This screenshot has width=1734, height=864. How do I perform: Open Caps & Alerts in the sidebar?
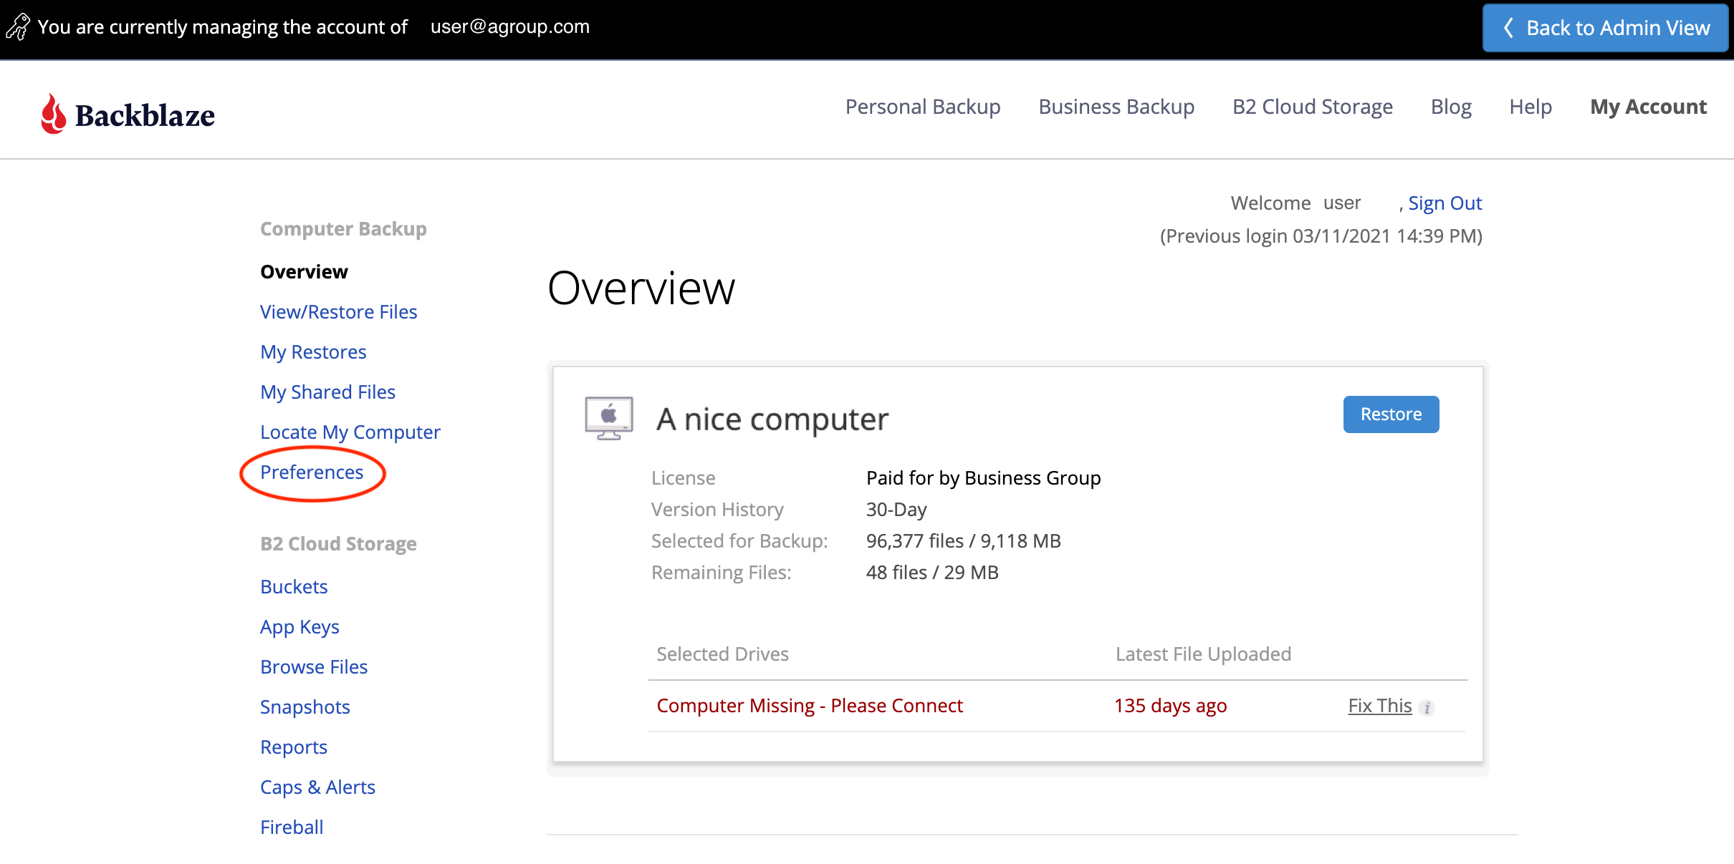317,787
